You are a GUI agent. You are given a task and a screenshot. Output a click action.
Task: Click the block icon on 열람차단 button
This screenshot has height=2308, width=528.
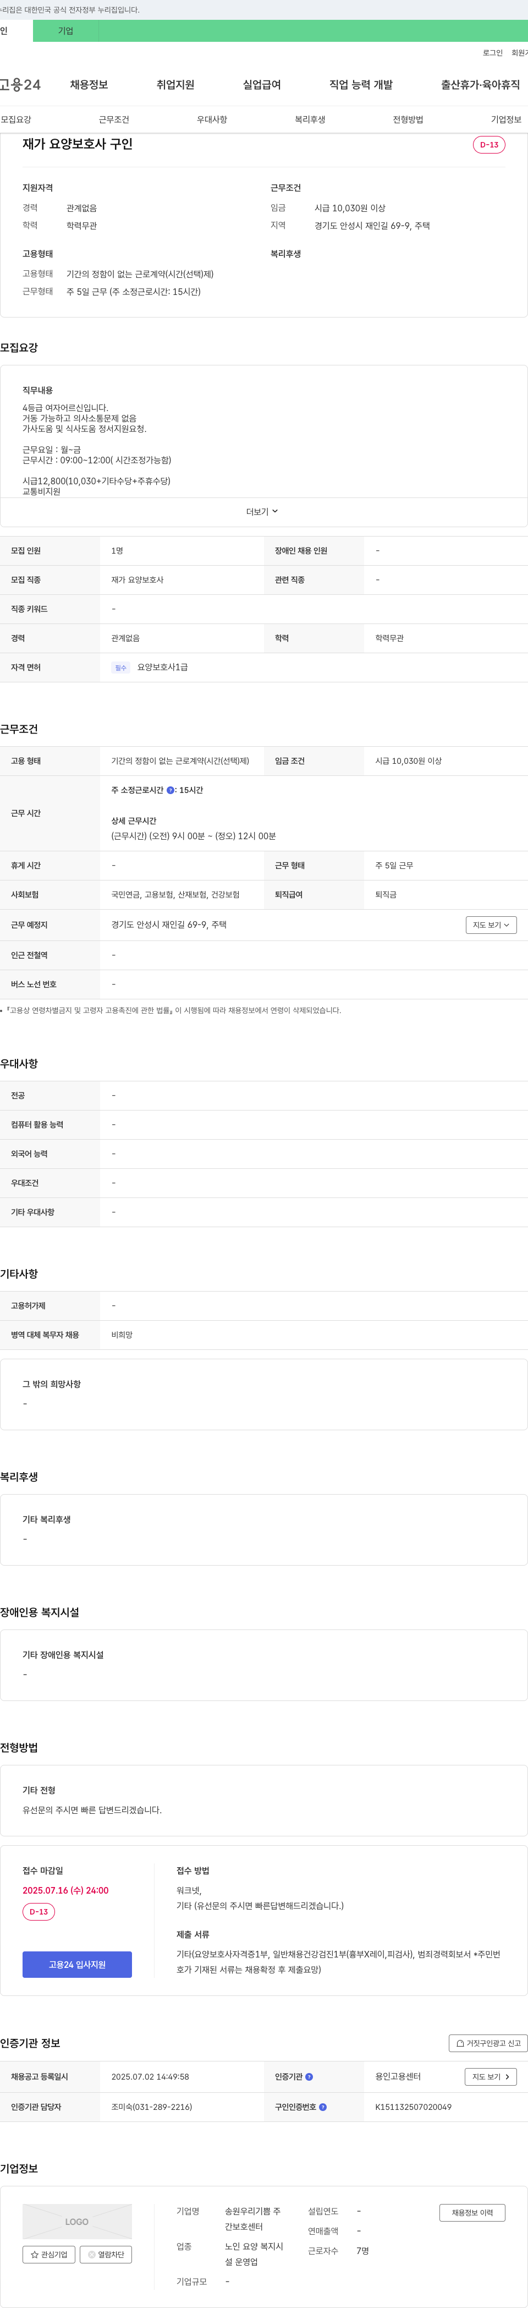(91, 2254)
